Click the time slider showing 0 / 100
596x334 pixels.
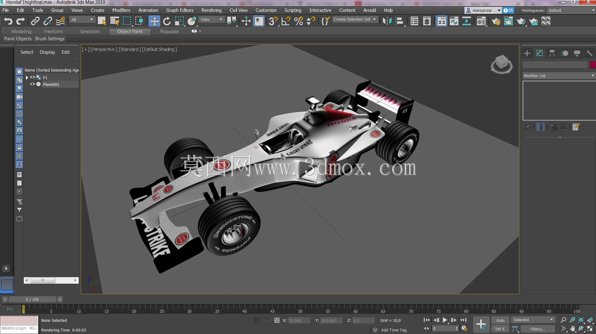(x=33, y=299)
